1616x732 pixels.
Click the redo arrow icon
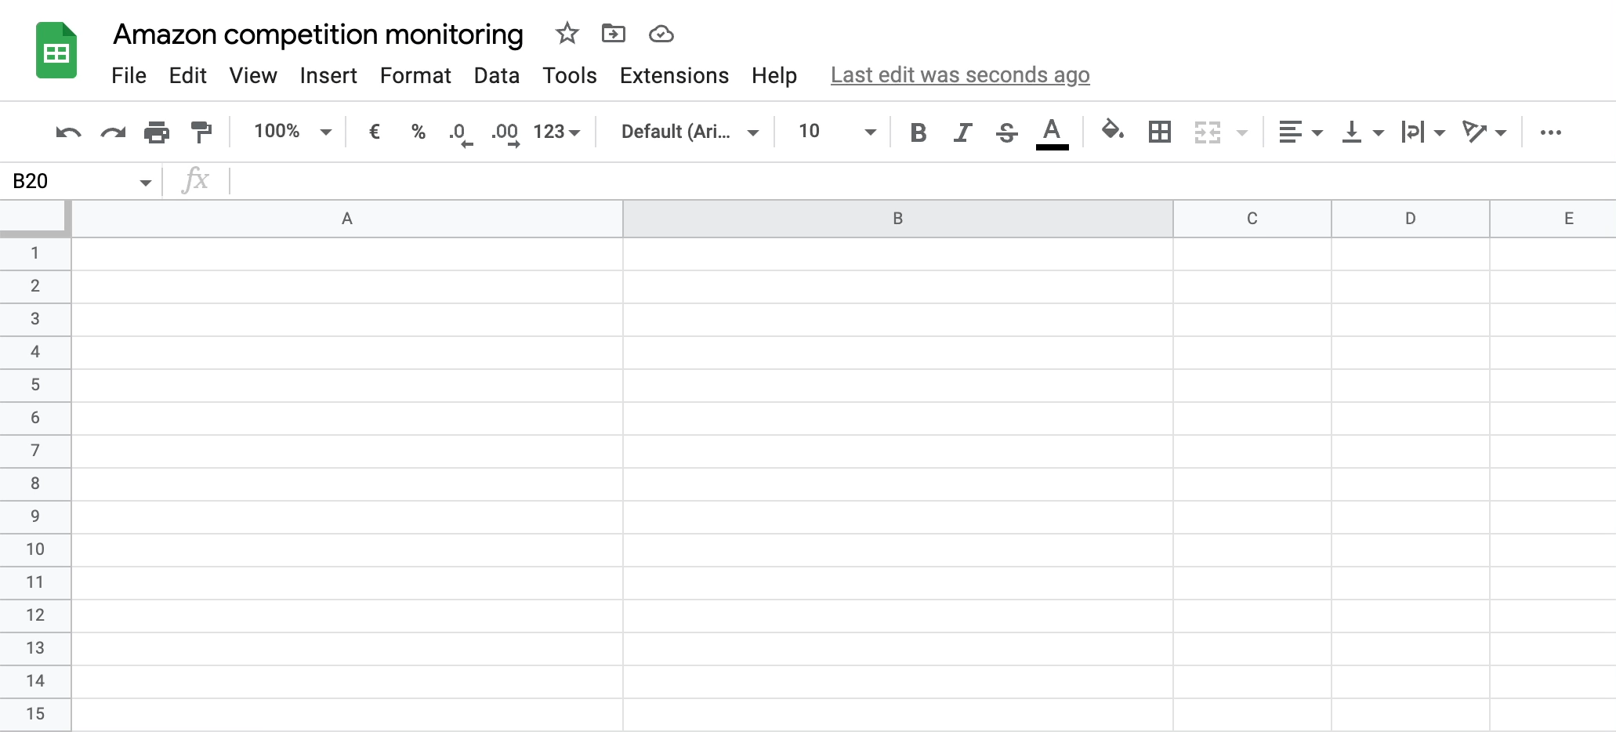113,132
